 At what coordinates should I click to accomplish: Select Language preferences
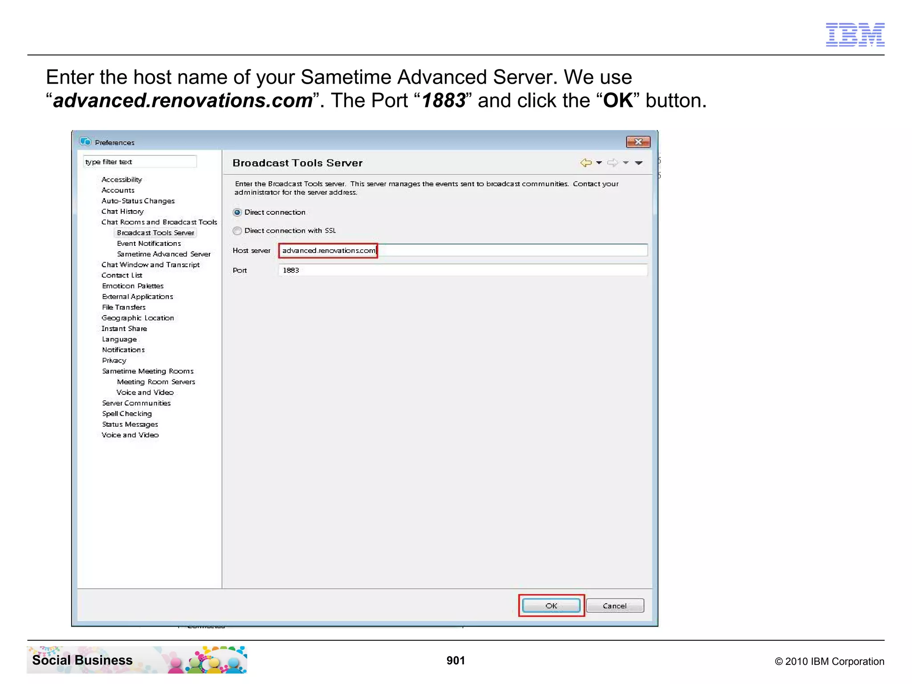119,339
